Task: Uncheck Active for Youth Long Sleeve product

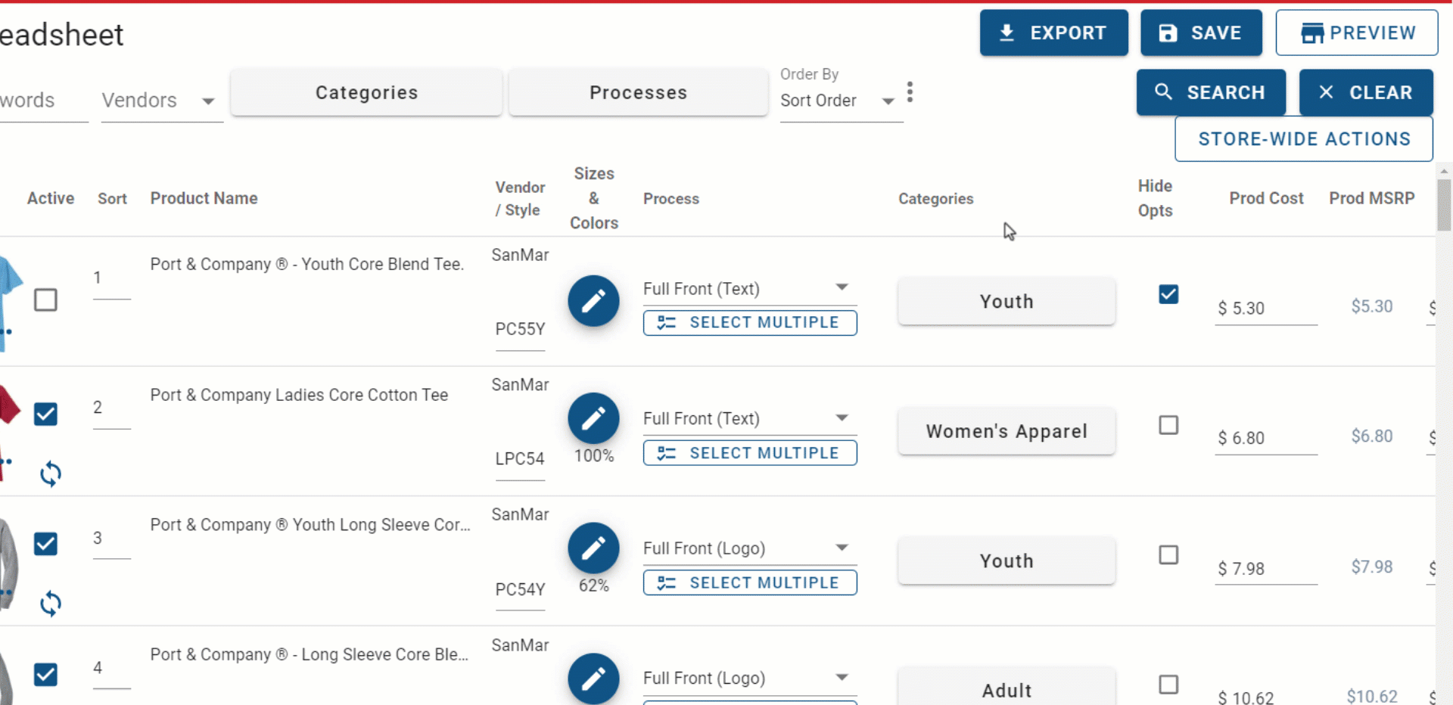Action: 45,544
